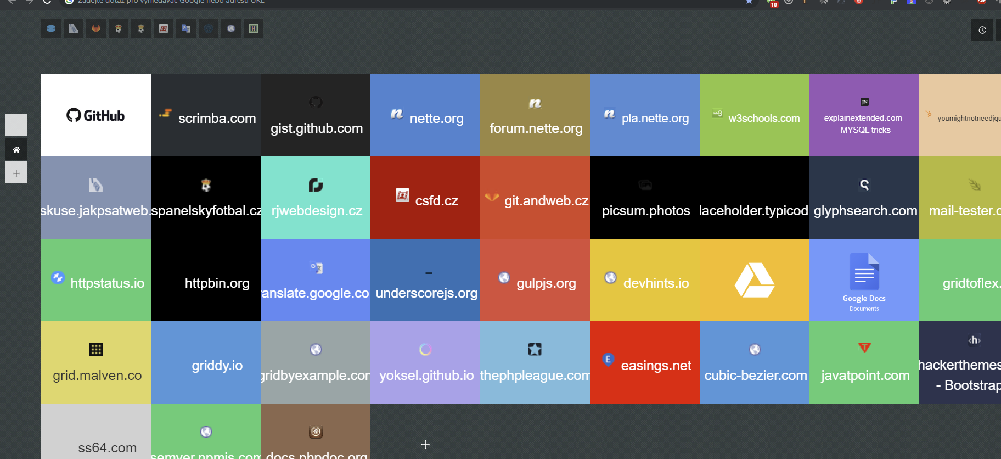Screen dimensions: 1001x459
Task: Open the dark circular icon bookmark
Action: [x=209, y=29]
